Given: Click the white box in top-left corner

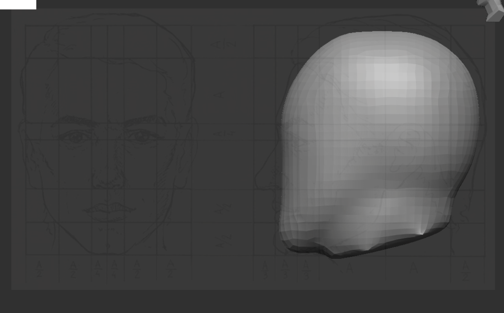Looking at the screenshot, I should [18, 4].
